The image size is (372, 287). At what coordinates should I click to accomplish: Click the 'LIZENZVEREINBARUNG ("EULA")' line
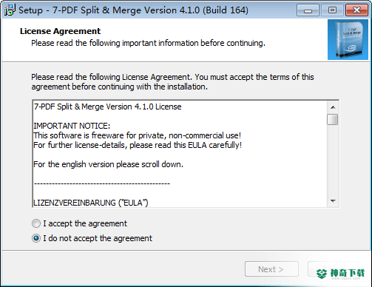tap(91, 203)
